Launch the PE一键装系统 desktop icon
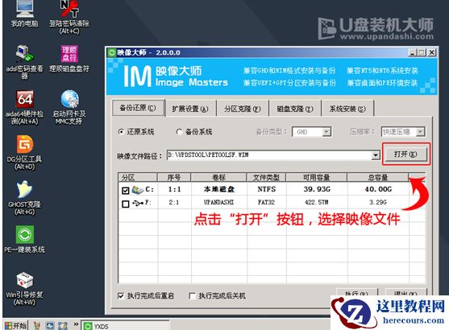449x330 pixels. (x=25, y=239)
